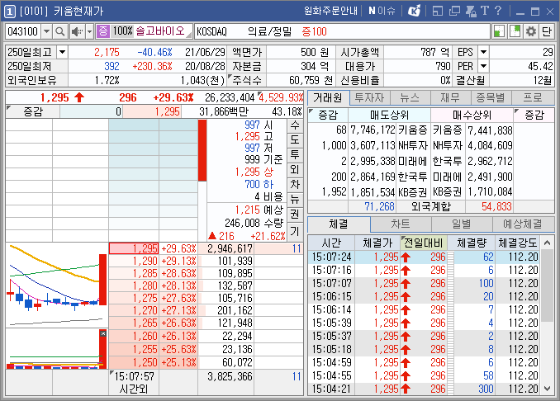Click the second green chart layout icon
560x401 pixels.
[x=515, y=31]
